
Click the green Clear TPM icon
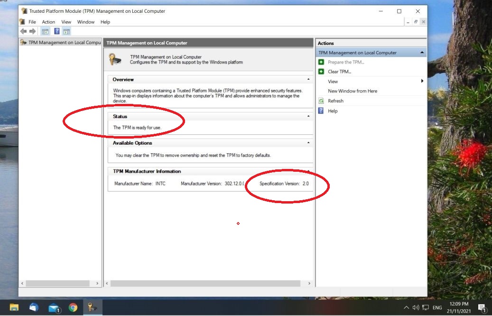[x=321, y=72]
